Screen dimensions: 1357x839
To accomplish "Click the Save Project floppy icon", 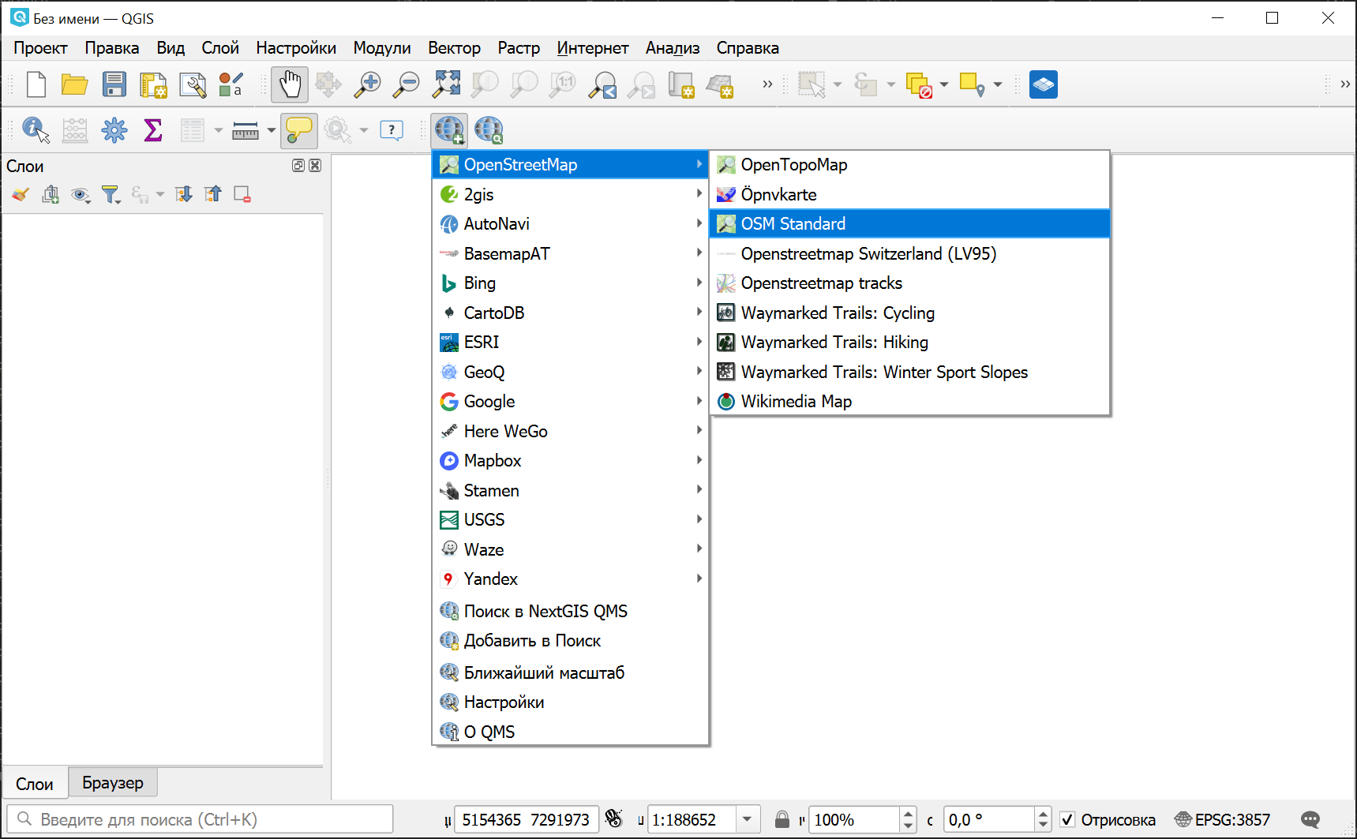I will tap(114, 84).
